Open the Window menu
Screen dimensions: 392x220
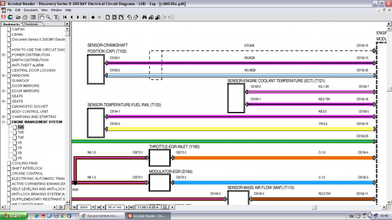[x=56, y=10]
